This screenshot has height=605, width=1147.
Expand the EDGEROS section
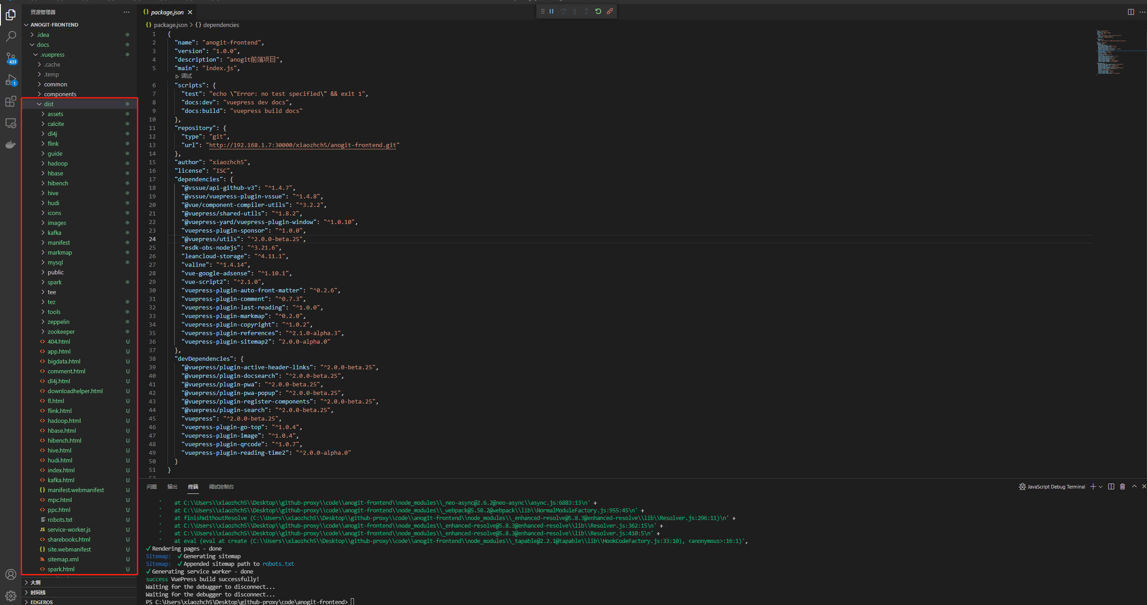coord(80,602)
